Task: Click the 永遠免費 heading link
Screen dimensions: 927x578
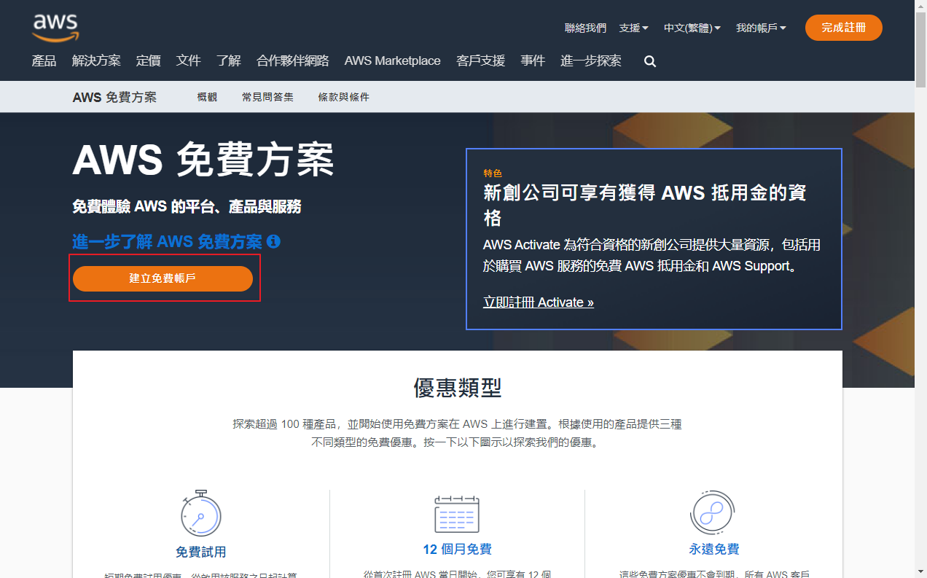Action: point(714,549)
